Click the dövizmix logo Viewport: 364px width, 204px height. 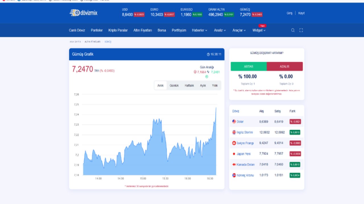83,13
